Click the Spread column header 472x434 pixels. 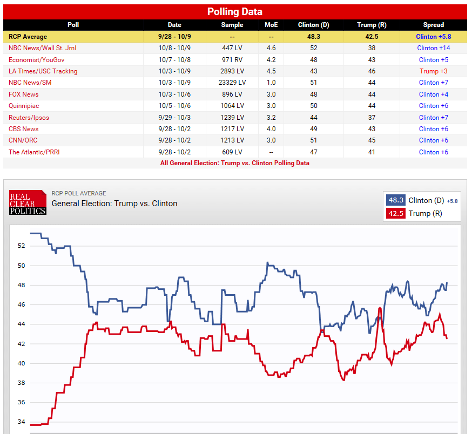pyautogui.click(x=434, y=25)
